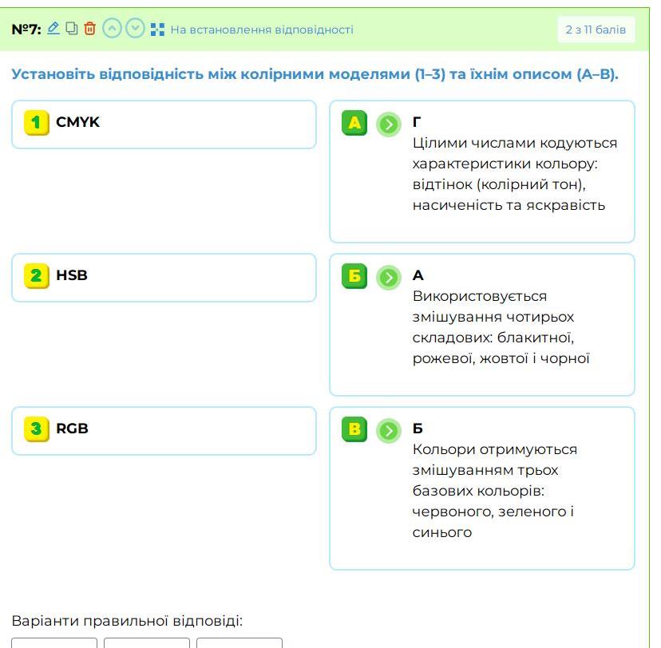Image resolution: width=661 pixels, height=648 pixels.
Task: Click the yellow number 1 badge
Action: 36,123
